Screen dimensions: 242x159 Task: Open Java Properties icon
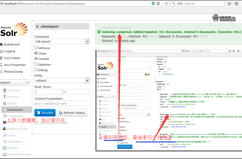pos(1,65)
